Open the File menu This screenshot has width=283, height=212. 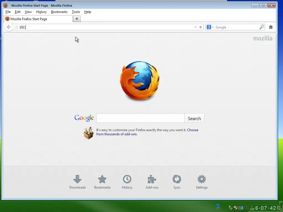pos(8,12)
